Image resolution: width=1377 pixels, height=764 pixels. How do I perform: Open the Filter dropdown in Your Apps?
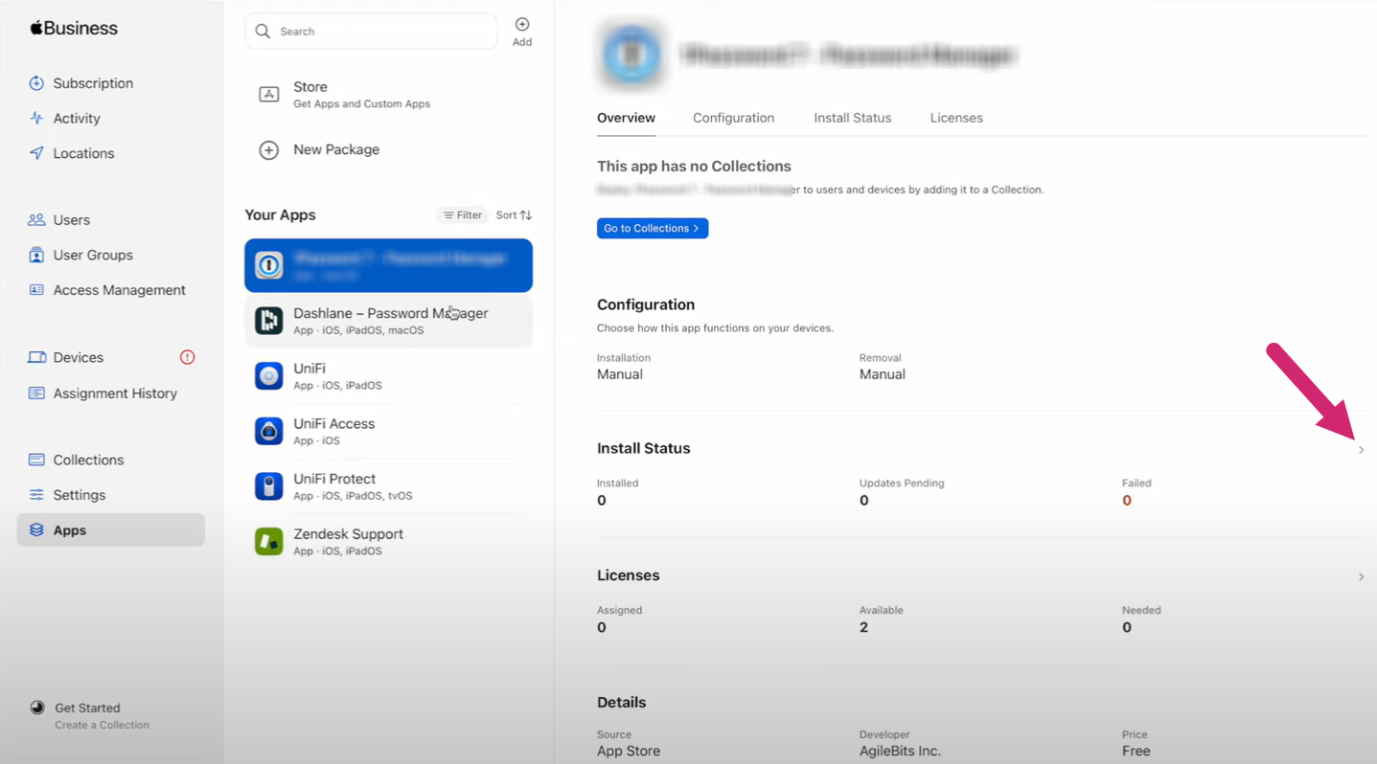coord(462,215)
